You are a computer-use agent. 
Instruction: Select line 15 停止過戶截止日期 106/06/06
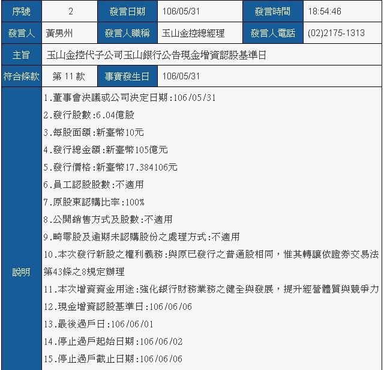pos(113,359)
